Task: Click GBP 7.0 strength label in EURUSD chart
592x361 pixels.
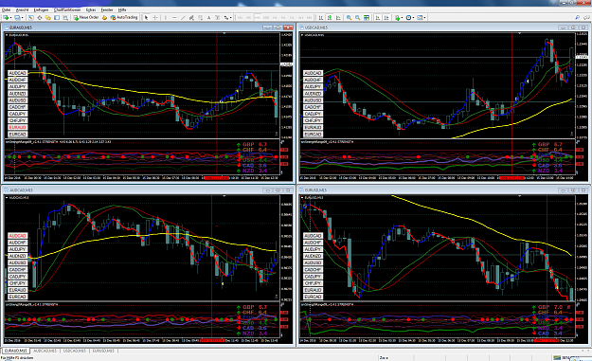Action: pos(549,307)
